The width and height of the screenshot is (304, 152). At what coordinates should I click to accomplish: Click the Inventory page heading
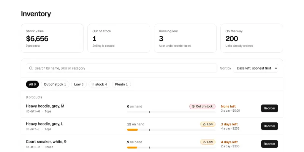click(x=36, y=14)
